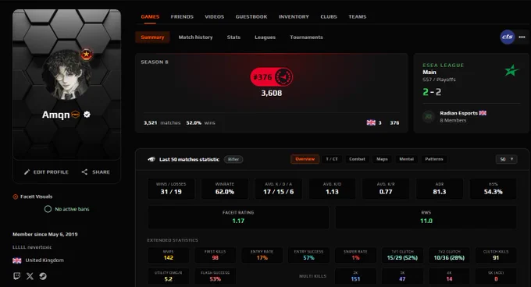Click the Member since May 6, 2019 text
The image size is (531, 287).
(45, 234)
